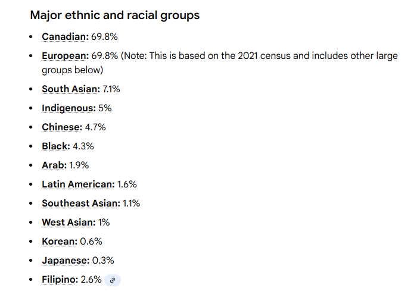The width and height of the screenshot is (414, 291).
Task: Select the South Asian link
Action: tap(68, 89)
